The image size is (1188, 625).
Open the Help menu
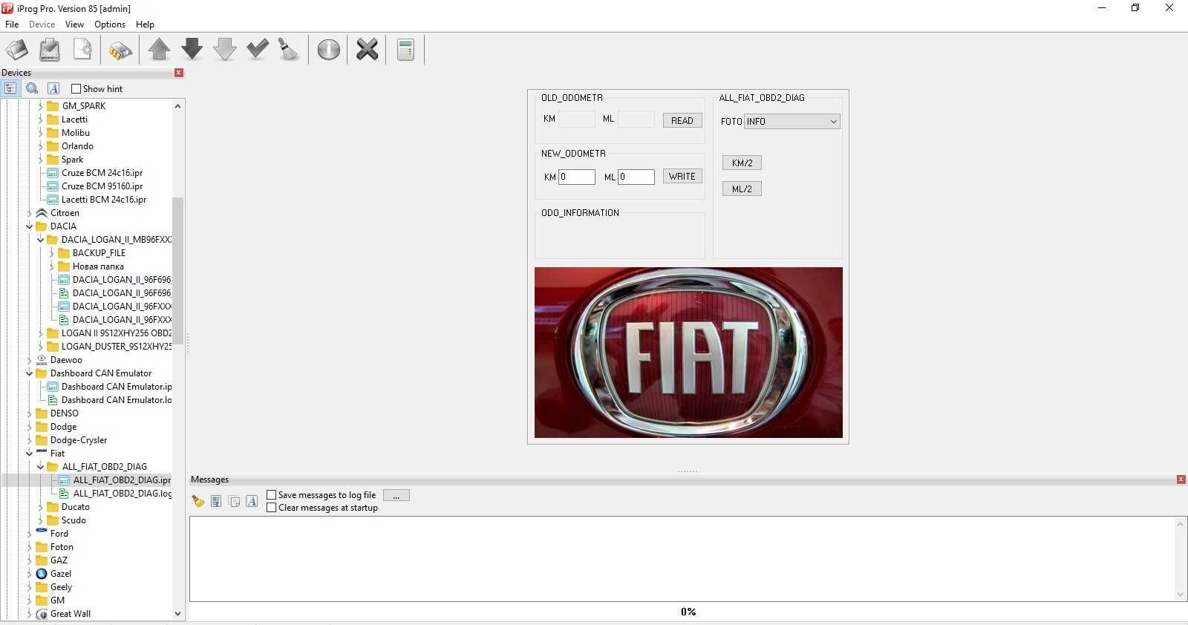pos(145,24)
